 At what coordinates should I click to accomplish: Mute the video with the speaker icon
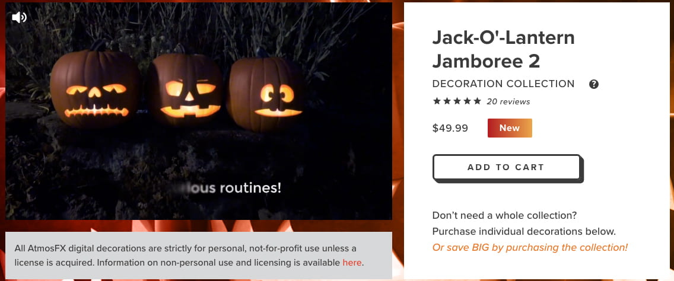(19, 17)
